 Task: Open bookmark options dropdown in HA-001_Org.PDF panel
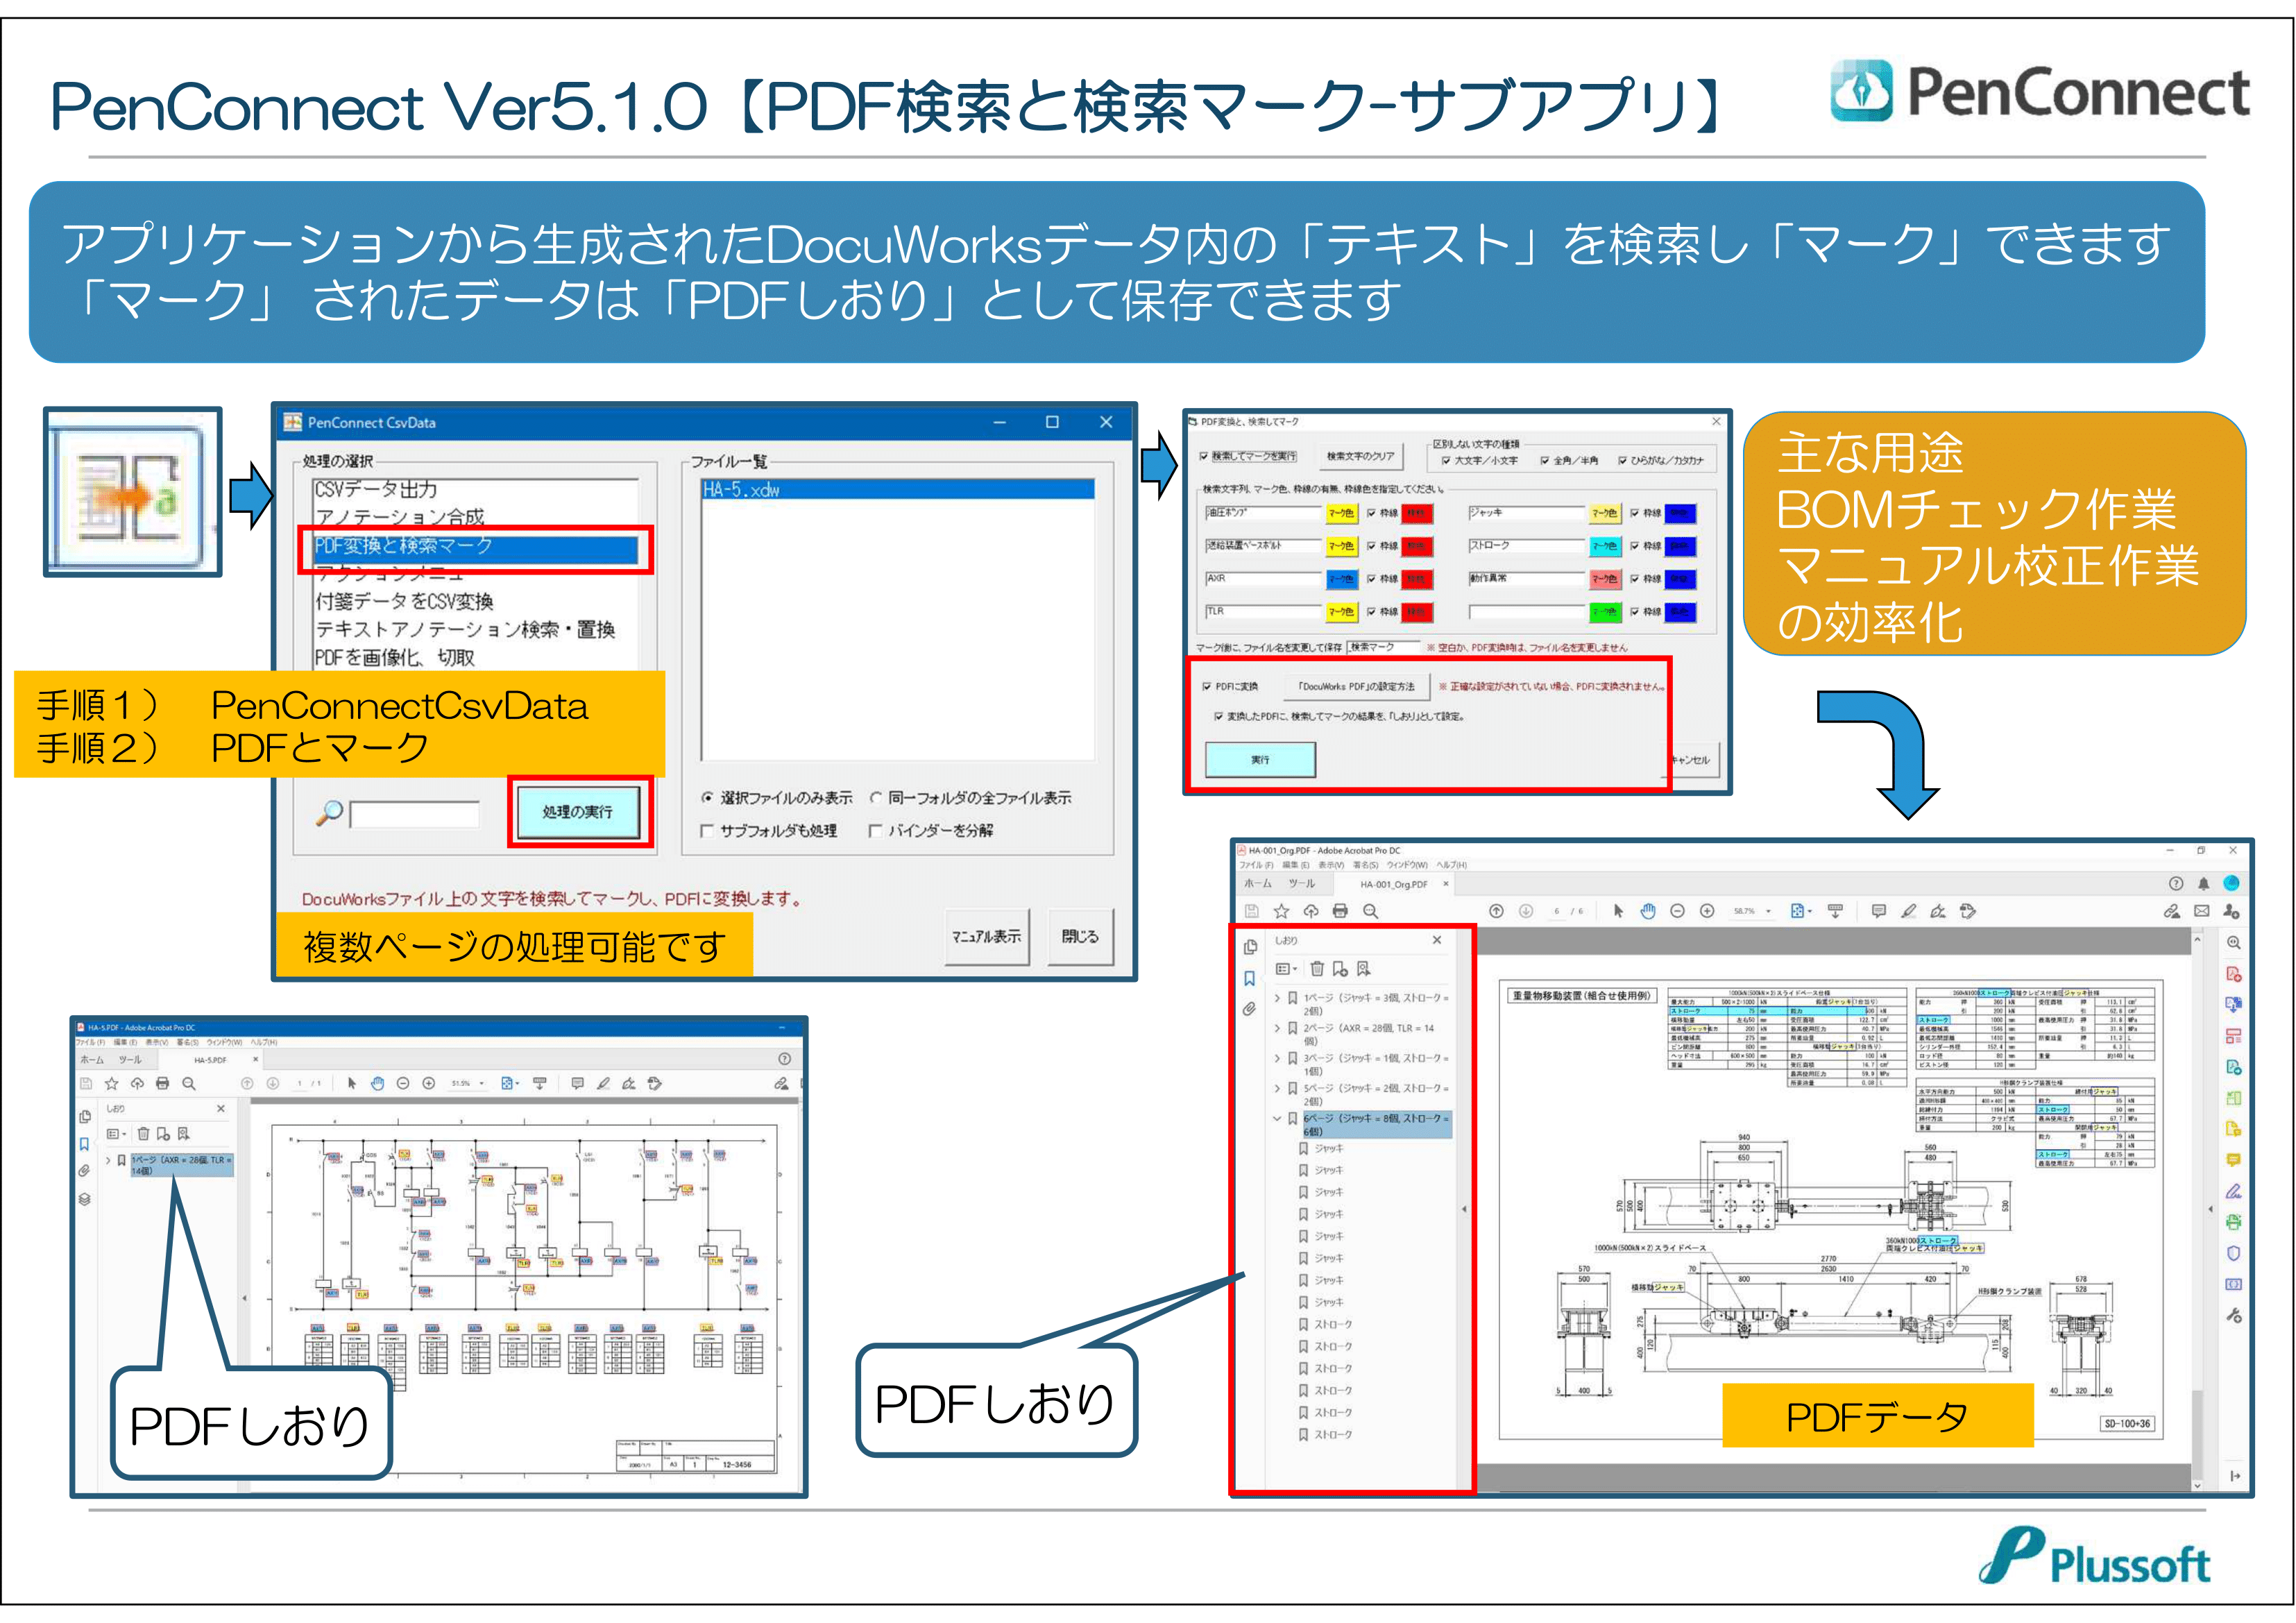click(x=1287, y=968)
